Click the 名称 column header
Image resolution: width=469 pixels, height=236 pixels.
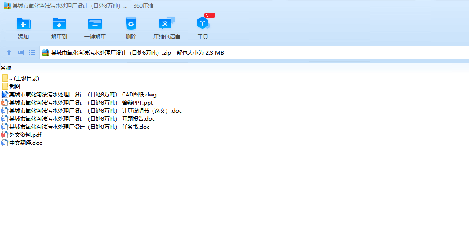(6, 68)
